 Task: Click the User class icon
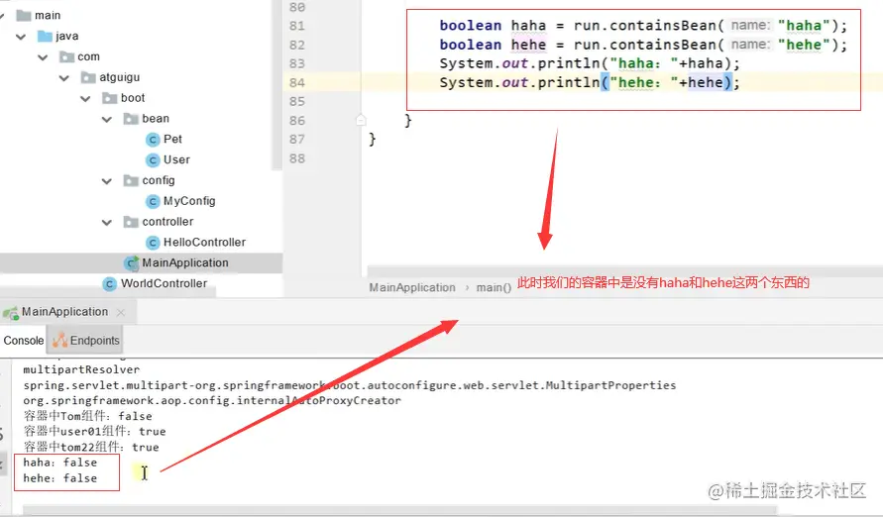pyautogui.click(x=153, y=160)
